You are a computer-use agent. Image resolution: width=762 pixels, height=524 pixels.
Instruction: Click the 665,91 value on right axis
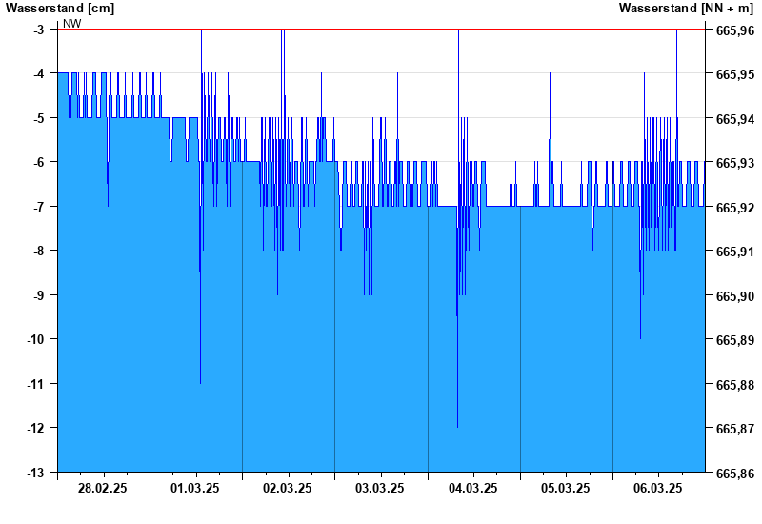pyautogui.click(x=735, y=252)
